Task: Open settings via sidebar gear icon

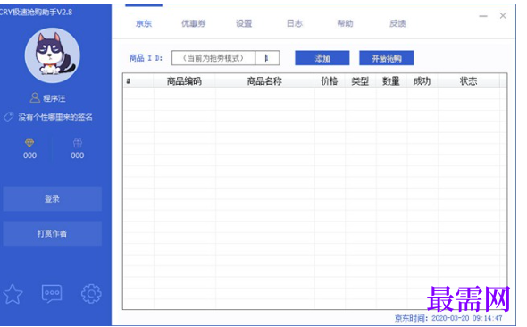Action: (x=91, y=294)
